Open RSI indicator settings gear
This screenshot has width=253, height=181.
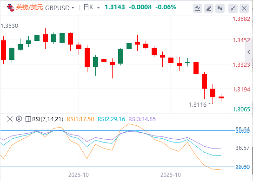[19, 119]
